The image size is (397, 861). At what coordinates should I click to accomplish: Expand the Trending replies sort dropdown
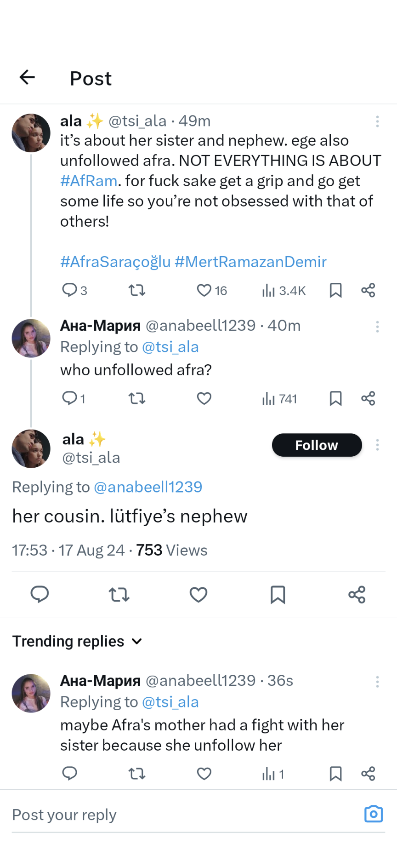tap(136, 641)
